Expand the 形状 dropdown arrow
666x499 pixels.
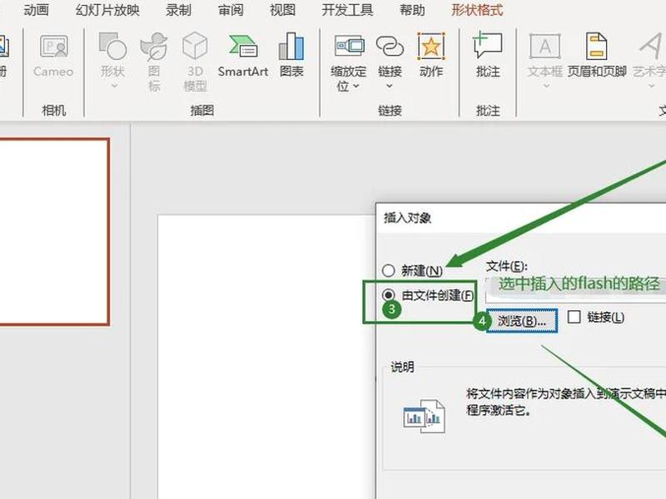click(113, 86)
